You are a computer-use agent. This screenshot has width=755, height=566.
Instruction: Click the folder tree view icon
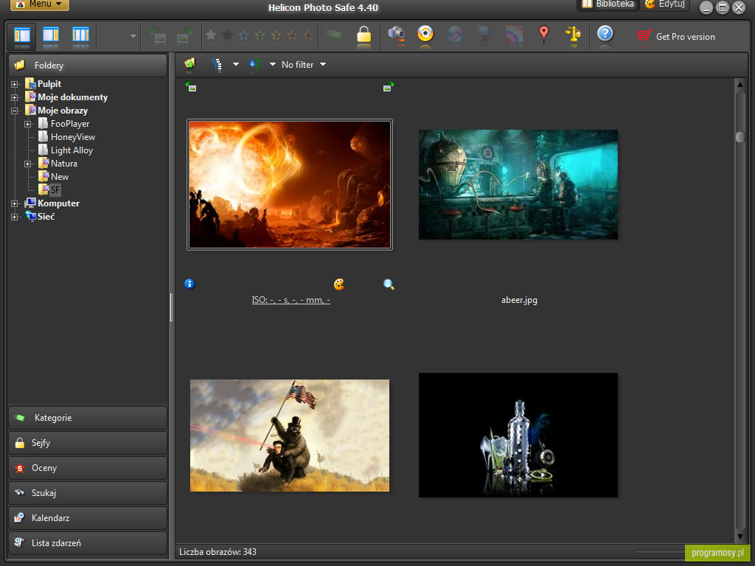pyautogui.click(x=218, y=65)
